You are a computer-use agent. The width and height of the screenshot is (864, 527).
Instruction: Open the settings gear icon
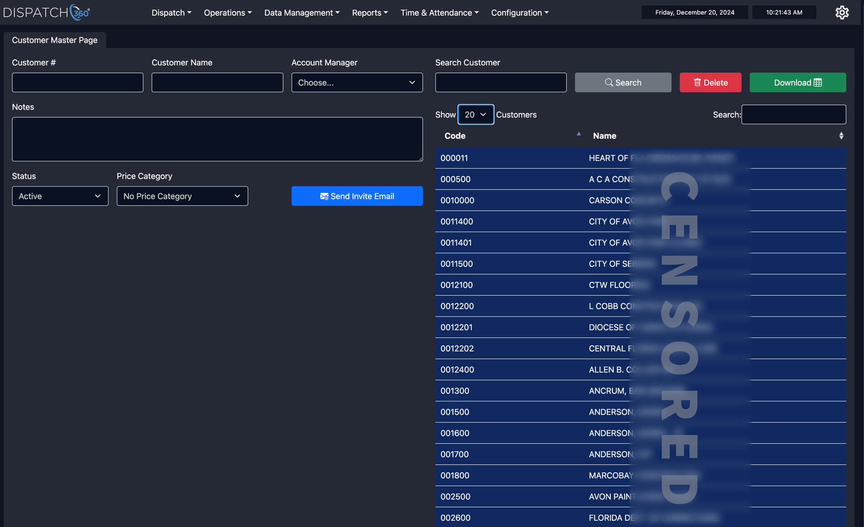tap(842, 13)
